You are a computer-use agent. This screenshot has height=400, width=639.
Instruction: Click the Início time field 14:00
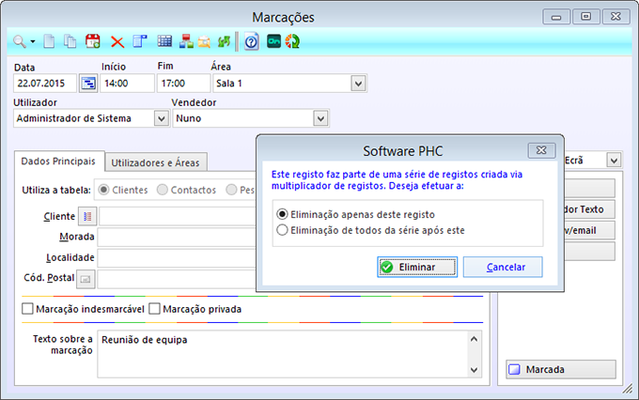pos(127,84)
